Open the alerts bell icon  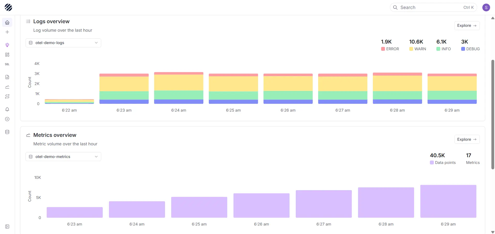click(7, 109)
